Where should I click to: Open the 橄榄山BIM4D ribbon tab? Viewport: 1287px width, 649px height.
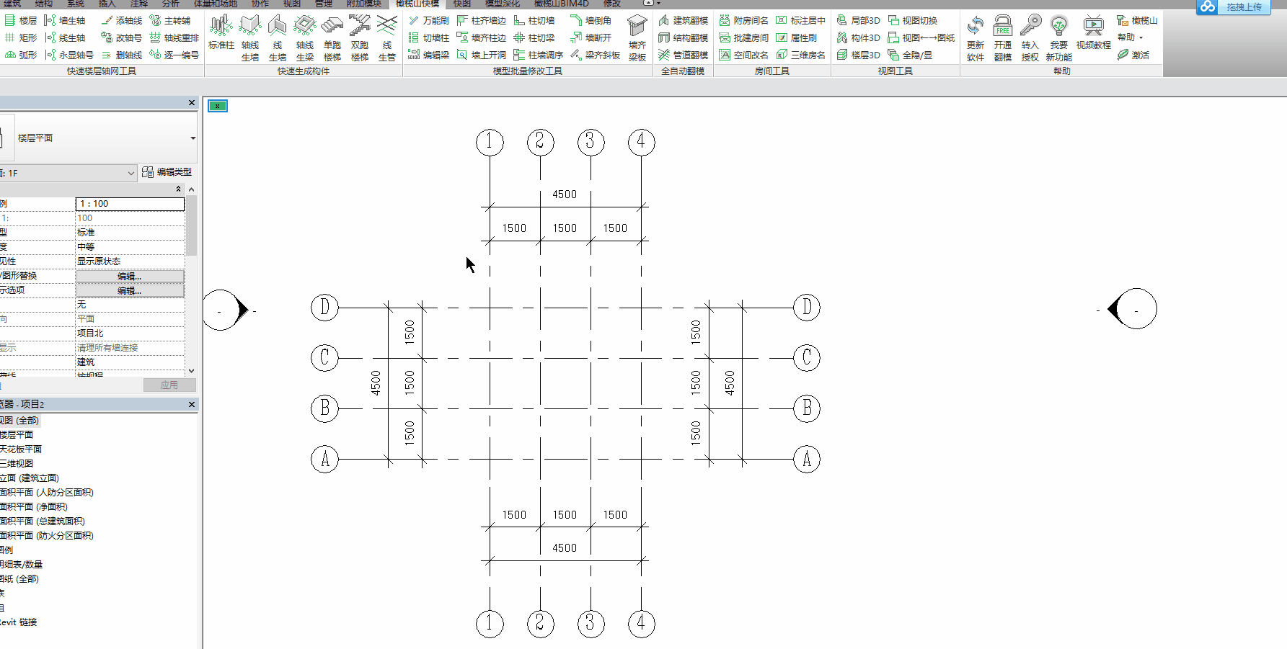click(x=561, y=4)
